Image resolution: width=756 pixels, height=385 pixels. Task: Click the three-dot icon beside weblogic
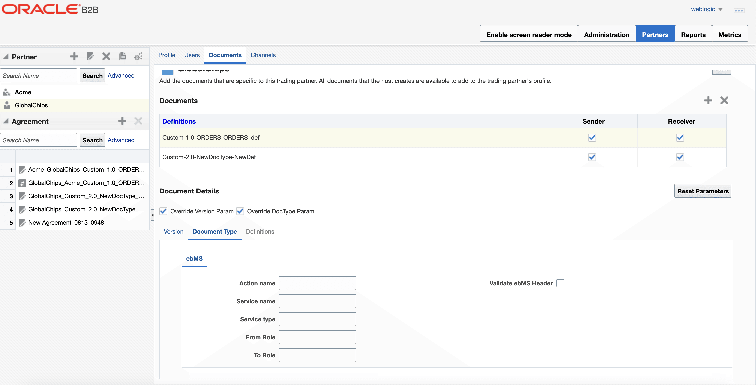(739, 10)
